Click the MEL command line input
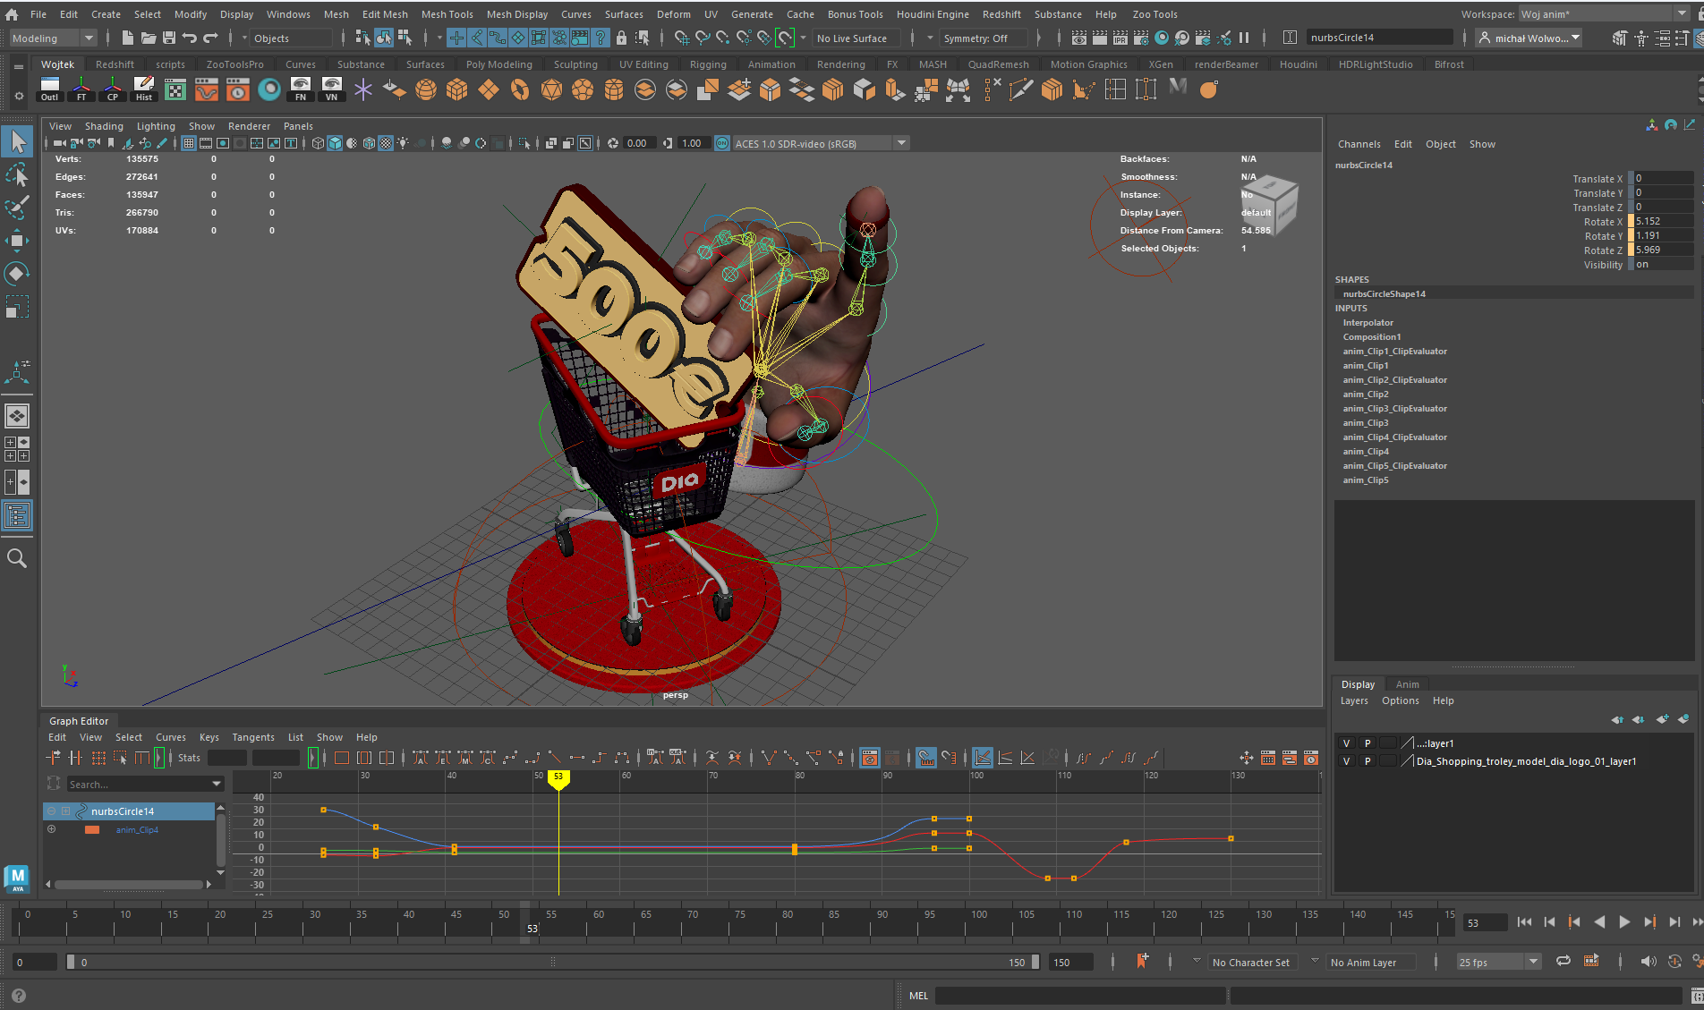The height and width of the screenshot is (1010, 1704). tap(1080, 995)
